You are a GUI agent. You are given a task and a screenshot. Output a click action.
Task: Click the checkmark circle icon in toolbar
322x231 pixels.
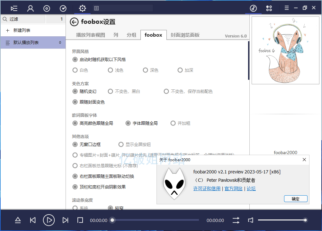[63, 8]
